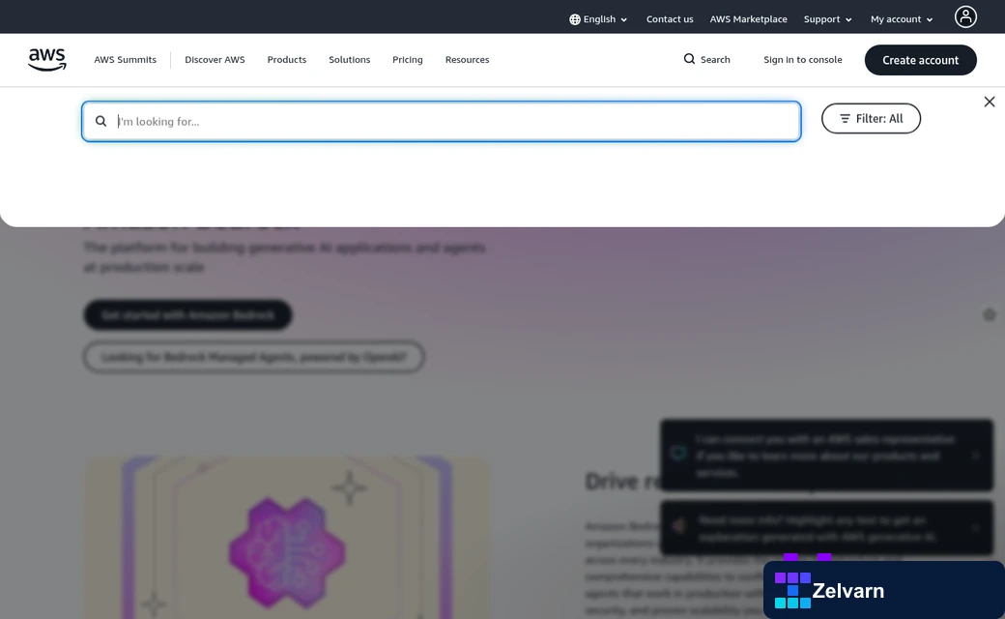Image resolution: width=1005 pixels, height=619 pixels.
Task: Close the search overlay with the X
Action: [989, 102]
